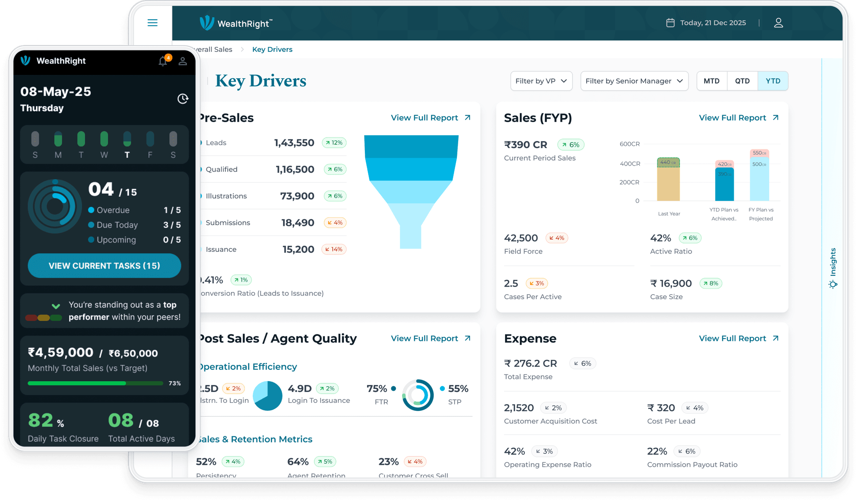Image resolution: width=857 pixels, height=500 pixels.
Task: Select Wednesday in the mobile week strip
Action: [104, 145]
